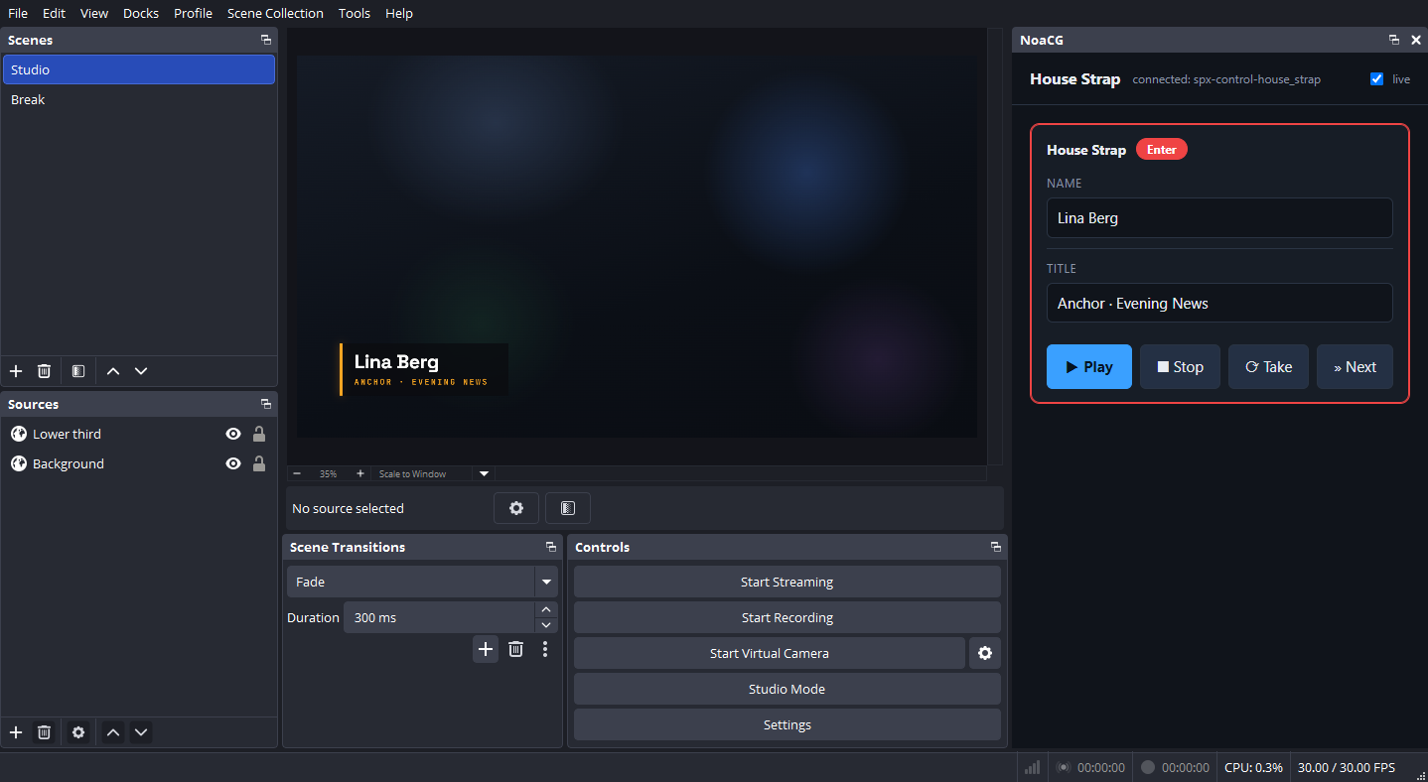Focus the NAME field containing Lina Berg
Screen dimensions: 1428x782
[x=1219, y=218]
